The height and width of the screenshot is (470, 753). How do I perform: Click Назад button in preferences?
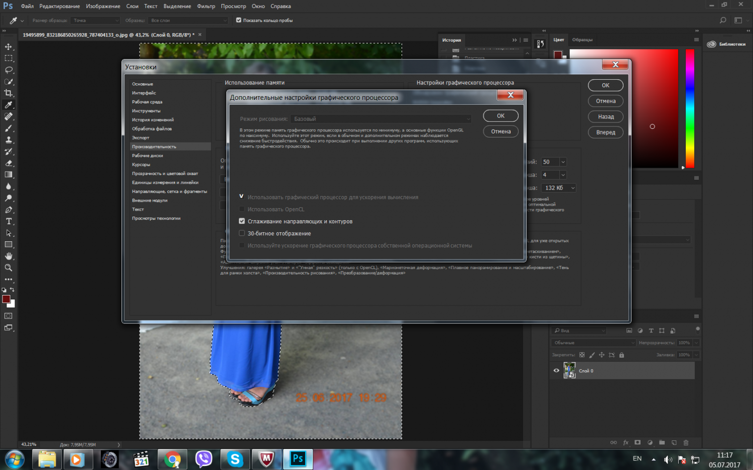pyautogui.click(x=605, y=116)
